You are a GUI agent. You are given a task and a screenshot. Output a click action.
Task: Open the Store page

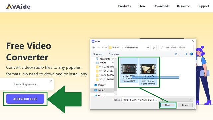click(142, 6)
